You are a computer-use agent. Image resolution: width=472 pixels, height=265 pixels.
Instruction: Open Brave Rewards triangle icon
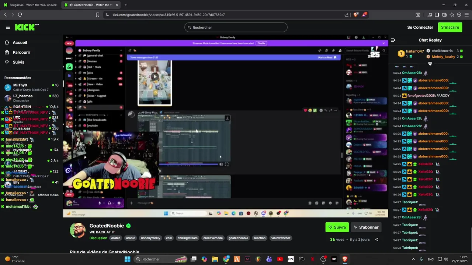364,14
